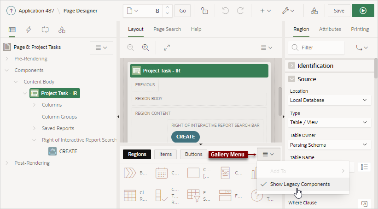Screen dimensions: 378x209
Task: Switch to the Page Shared Components tab icon
Action: (x=62, y=30)
